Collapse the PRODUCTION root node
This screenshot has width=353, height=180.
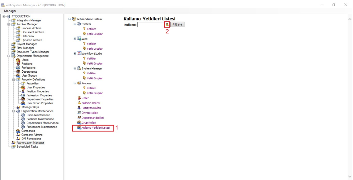tap(4, 16)
